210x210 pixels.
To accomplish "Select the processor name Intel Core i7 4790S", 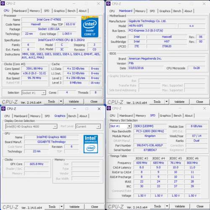I will coord(49,19).
